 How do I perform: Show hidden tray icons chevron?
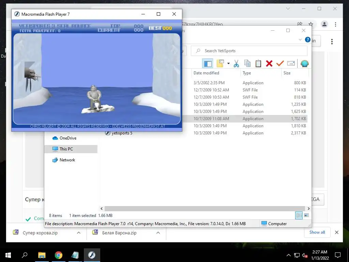click(288, 255)
